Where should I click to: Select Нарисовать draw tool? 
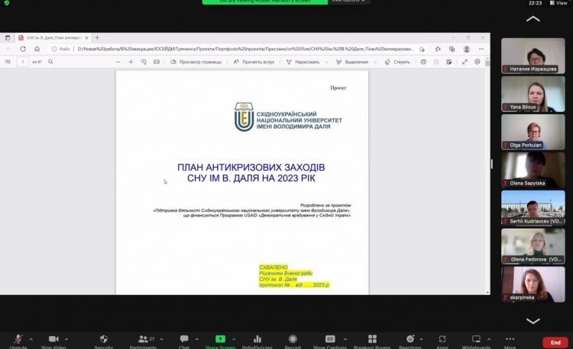coord(303,62)
